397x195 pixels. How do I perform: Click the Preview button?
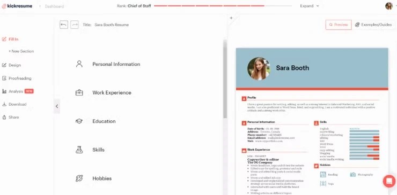click(x=339, y=25)
